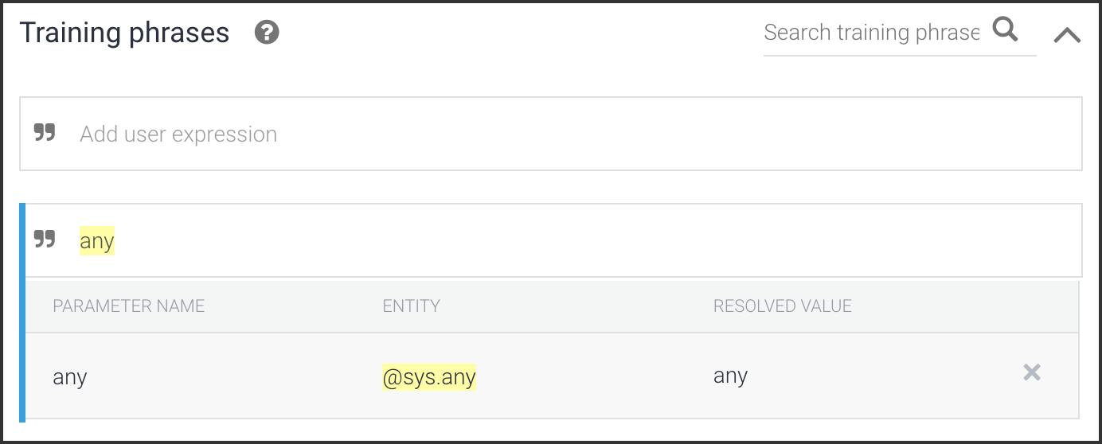Screen dimensions: 1102x444
Task: Open the @sys.any entity selector
Action: coord(428,376)
